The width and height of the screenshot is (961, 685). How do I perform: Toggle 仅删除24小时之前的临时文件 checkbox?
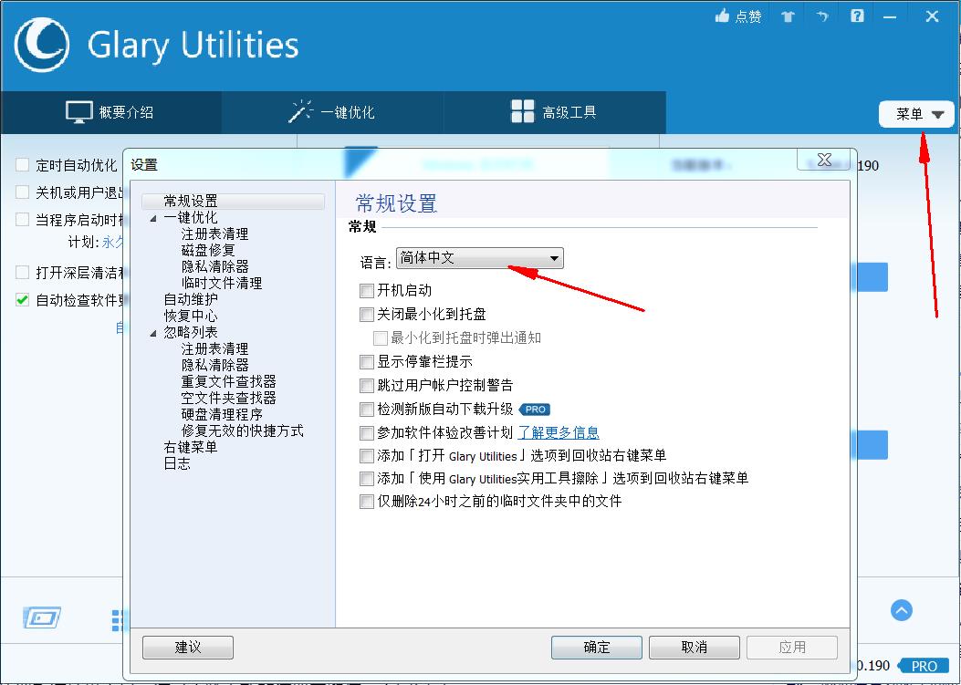point(367,501)
